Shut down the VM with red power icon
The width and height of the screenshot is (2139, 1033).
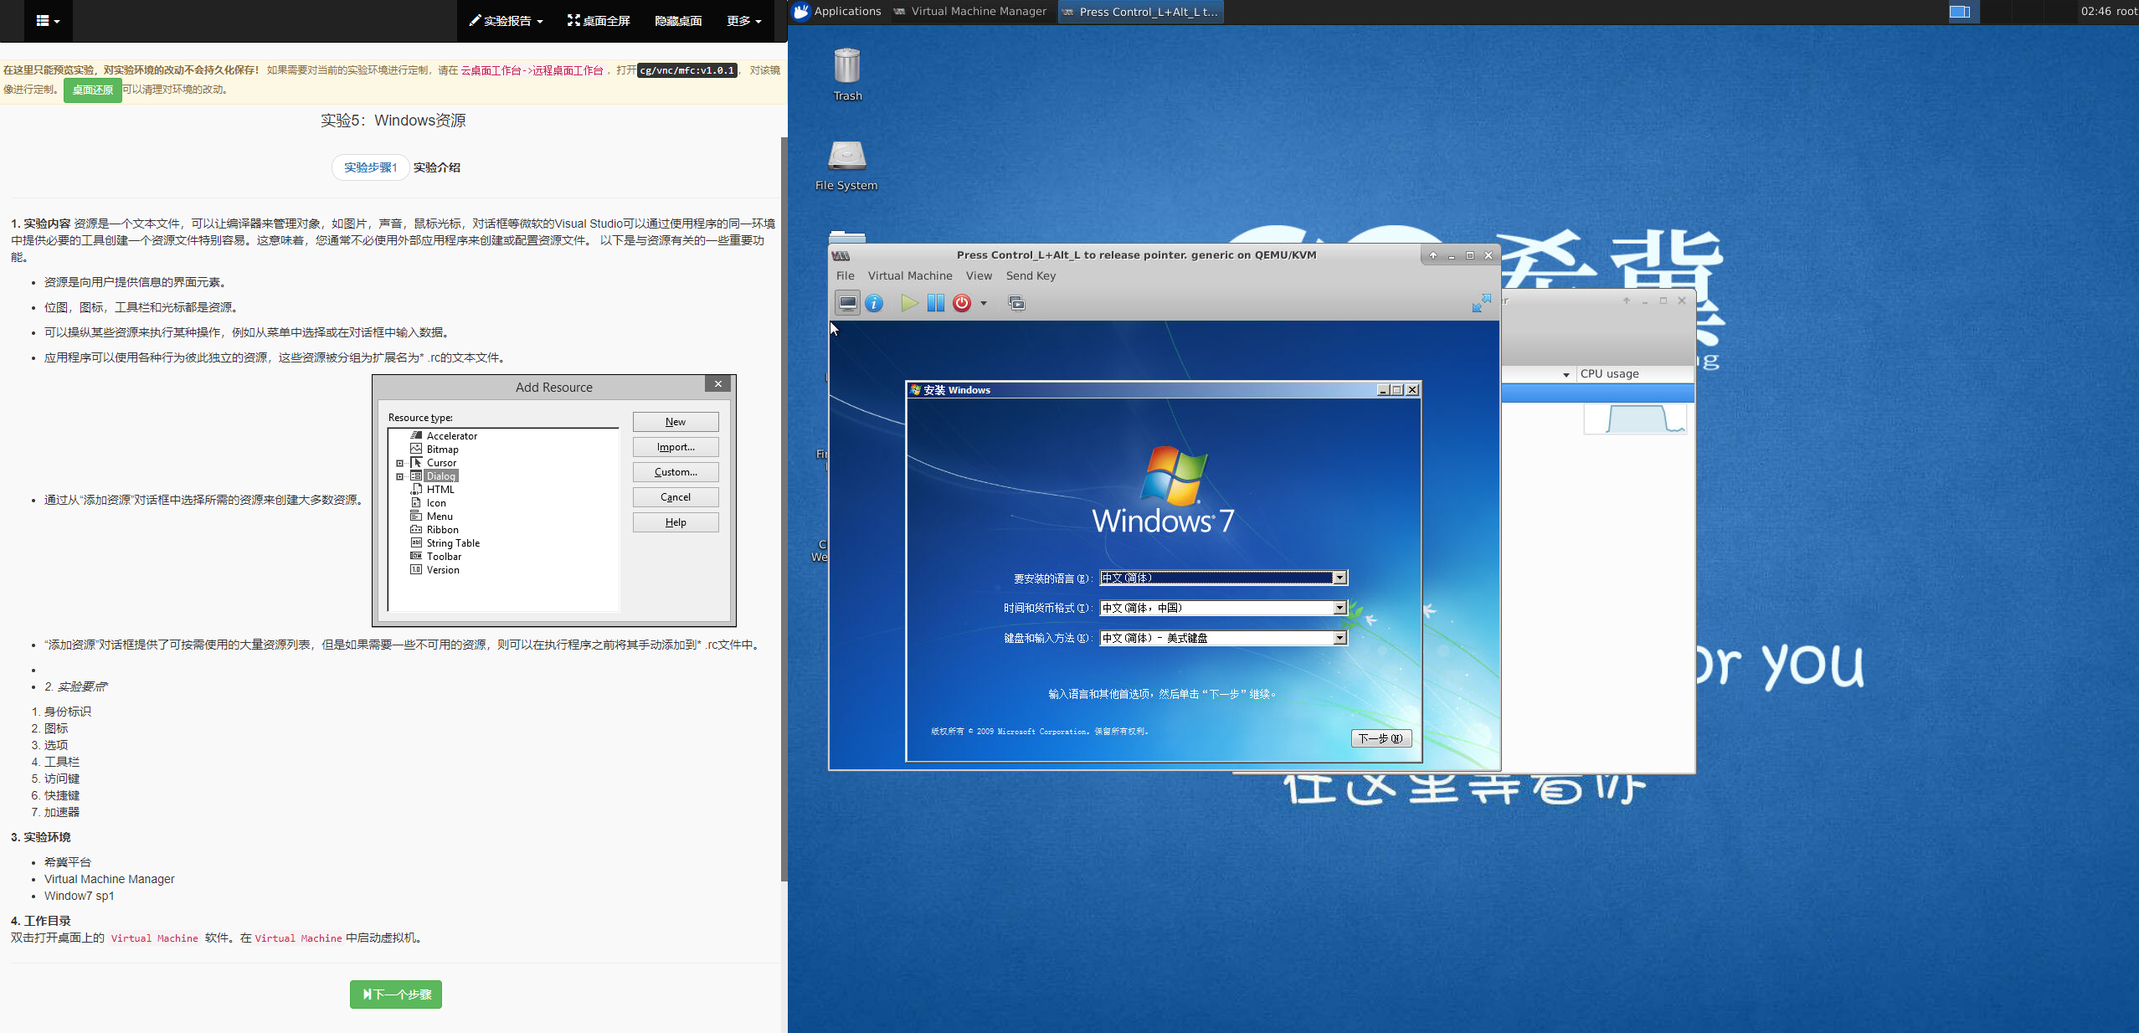[962, 303]
